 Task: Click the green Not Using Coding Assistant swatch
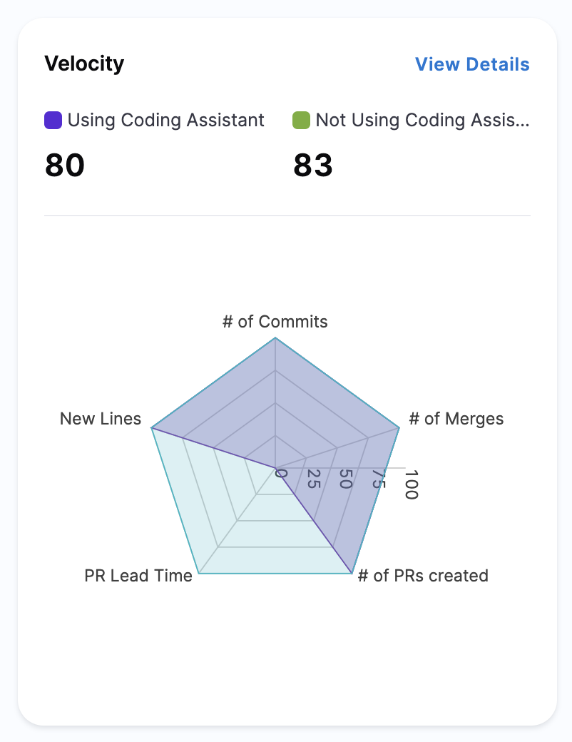point(301,120)
